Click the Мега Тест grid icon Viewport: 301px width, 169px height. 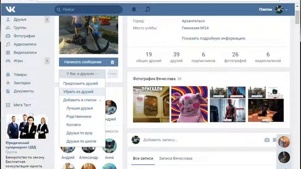(8, 105)
